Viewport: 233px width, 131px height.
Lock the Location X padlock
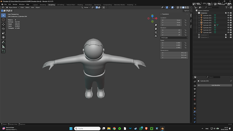[x=185, y=20]
